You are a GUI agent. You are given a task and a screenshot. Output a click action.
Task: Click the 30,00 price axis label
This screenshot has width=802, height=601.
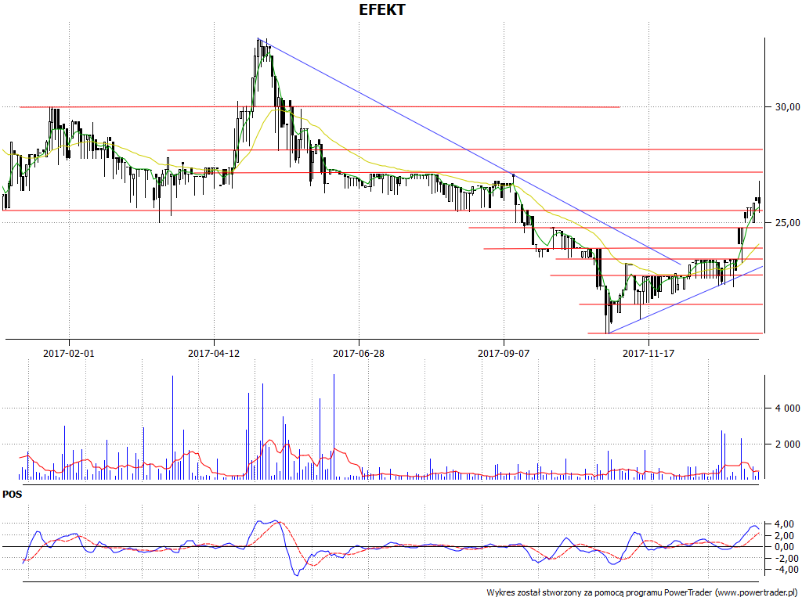point(788,106)
